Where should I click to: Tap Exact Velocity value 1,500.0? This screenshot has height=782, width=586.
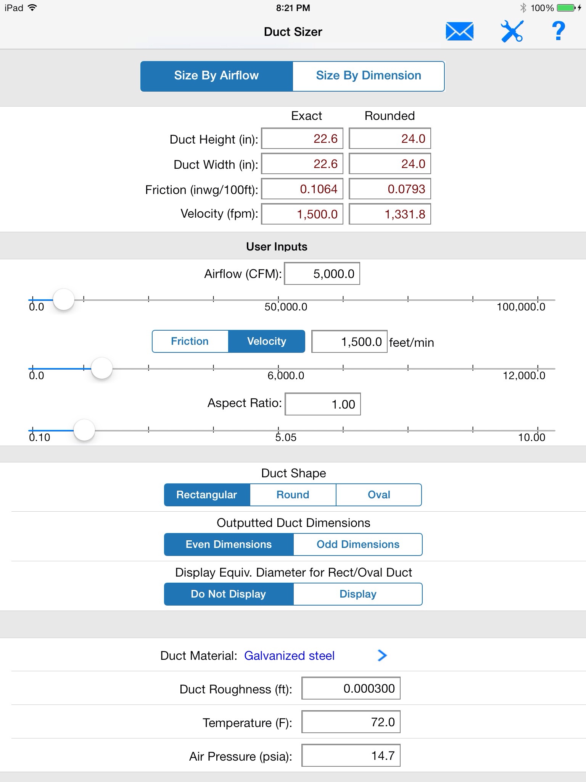(x=302, y=214)
